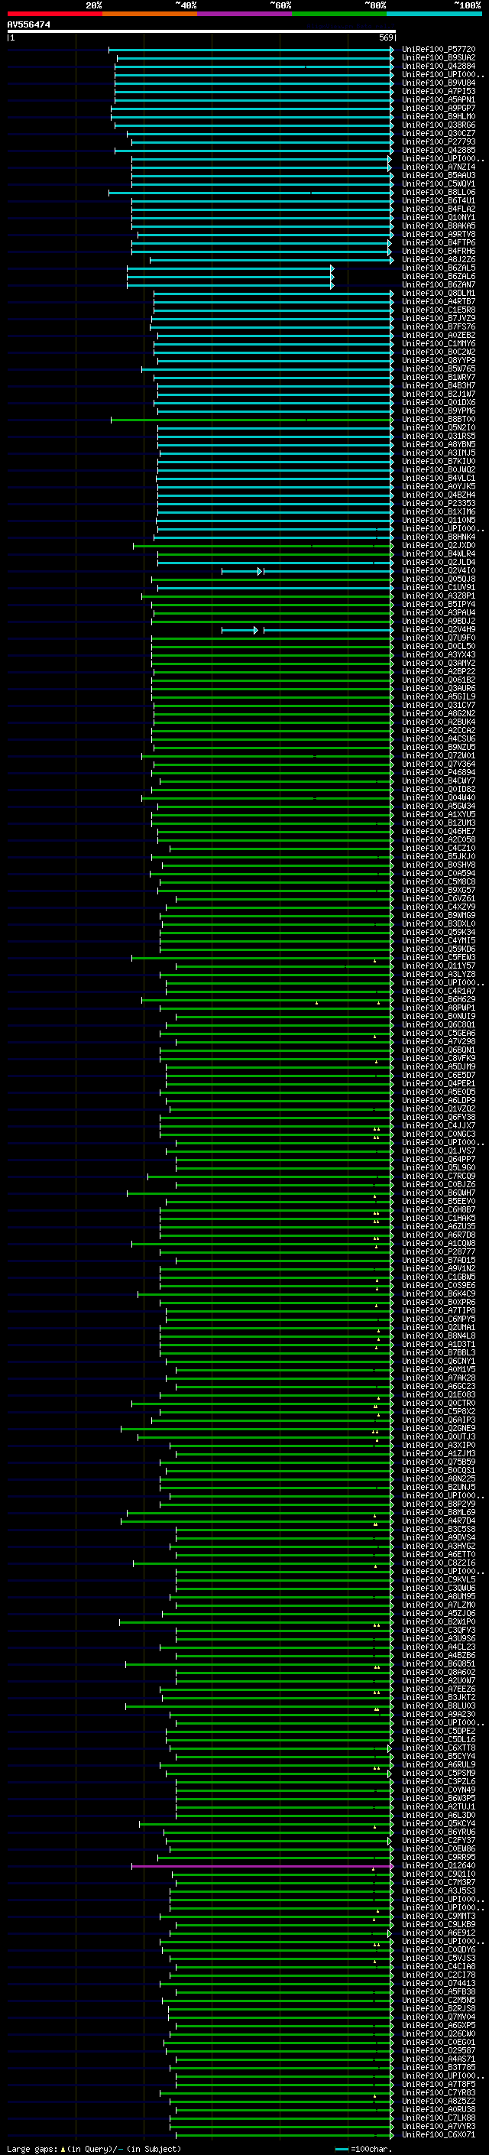Select the UniRef100_C6X071 label
Image resolution: width=489 pixels, height=2155 pixels.
click(x=438, y=2135)
